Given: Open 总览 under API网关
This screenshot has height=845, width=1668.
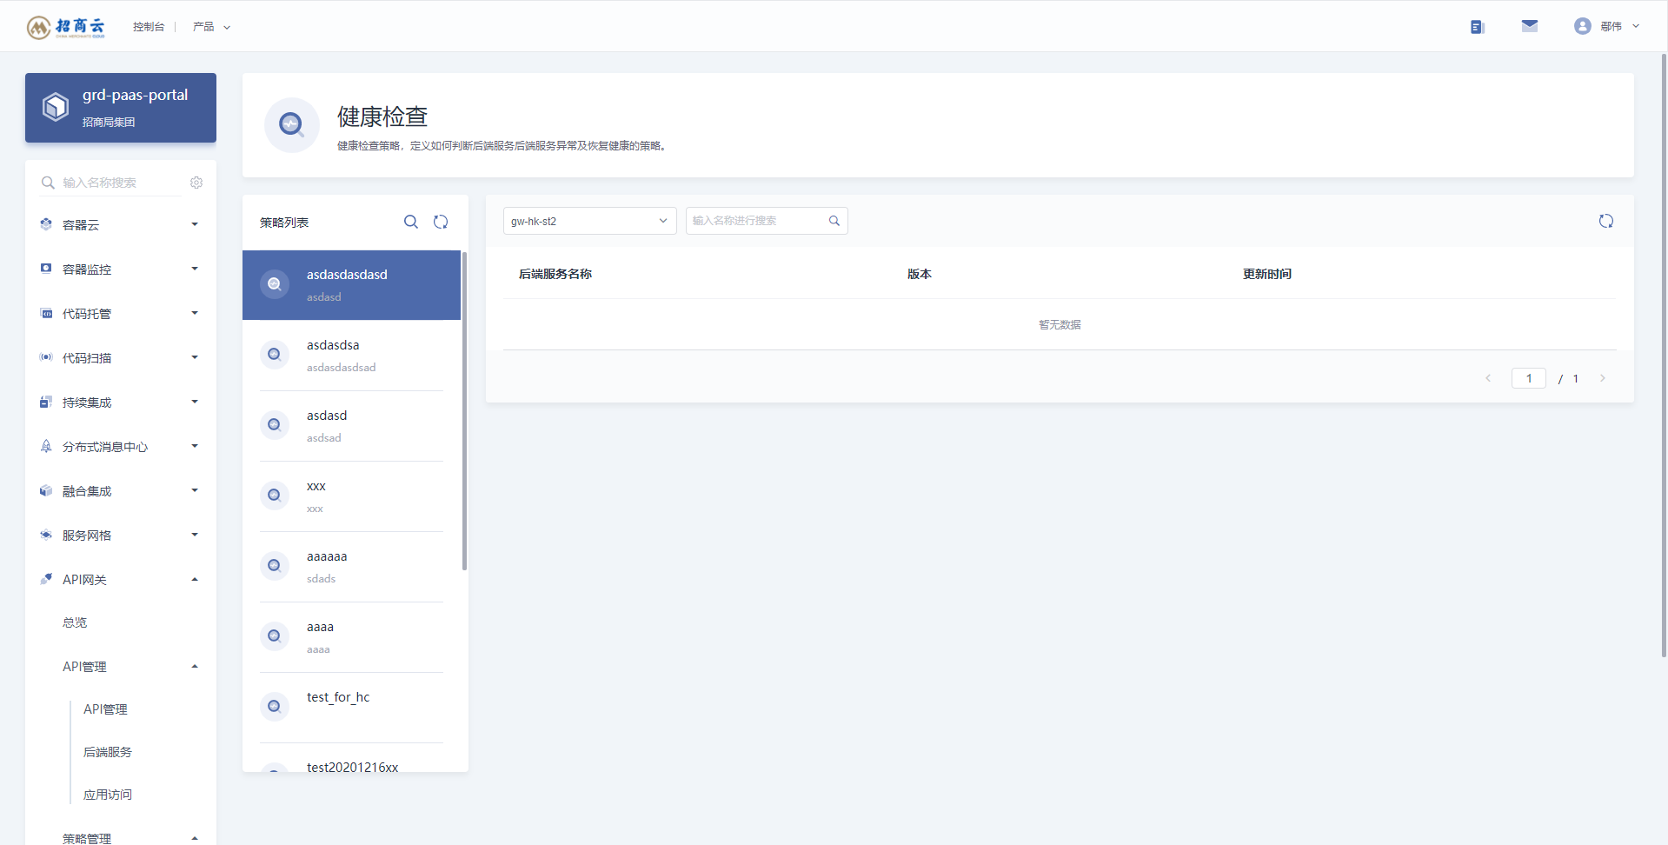Looking at the screenshot, I should [75, 622].
